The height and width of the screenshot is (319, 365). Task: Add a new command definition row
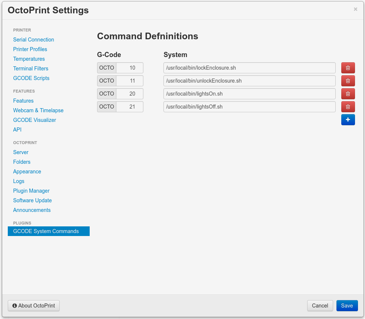click(x=348, y=120)
